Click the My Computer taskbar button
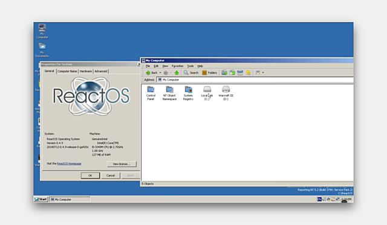387x225 pixels. [70, 200]
